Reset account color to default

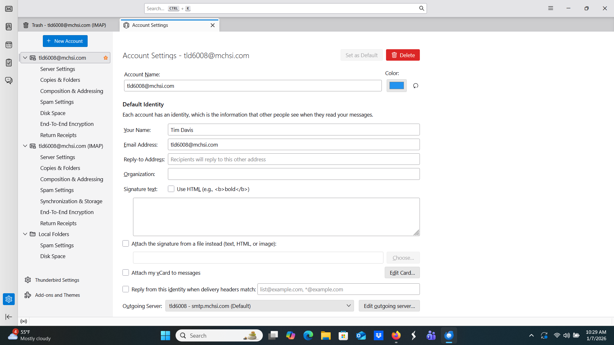point(415,86)
